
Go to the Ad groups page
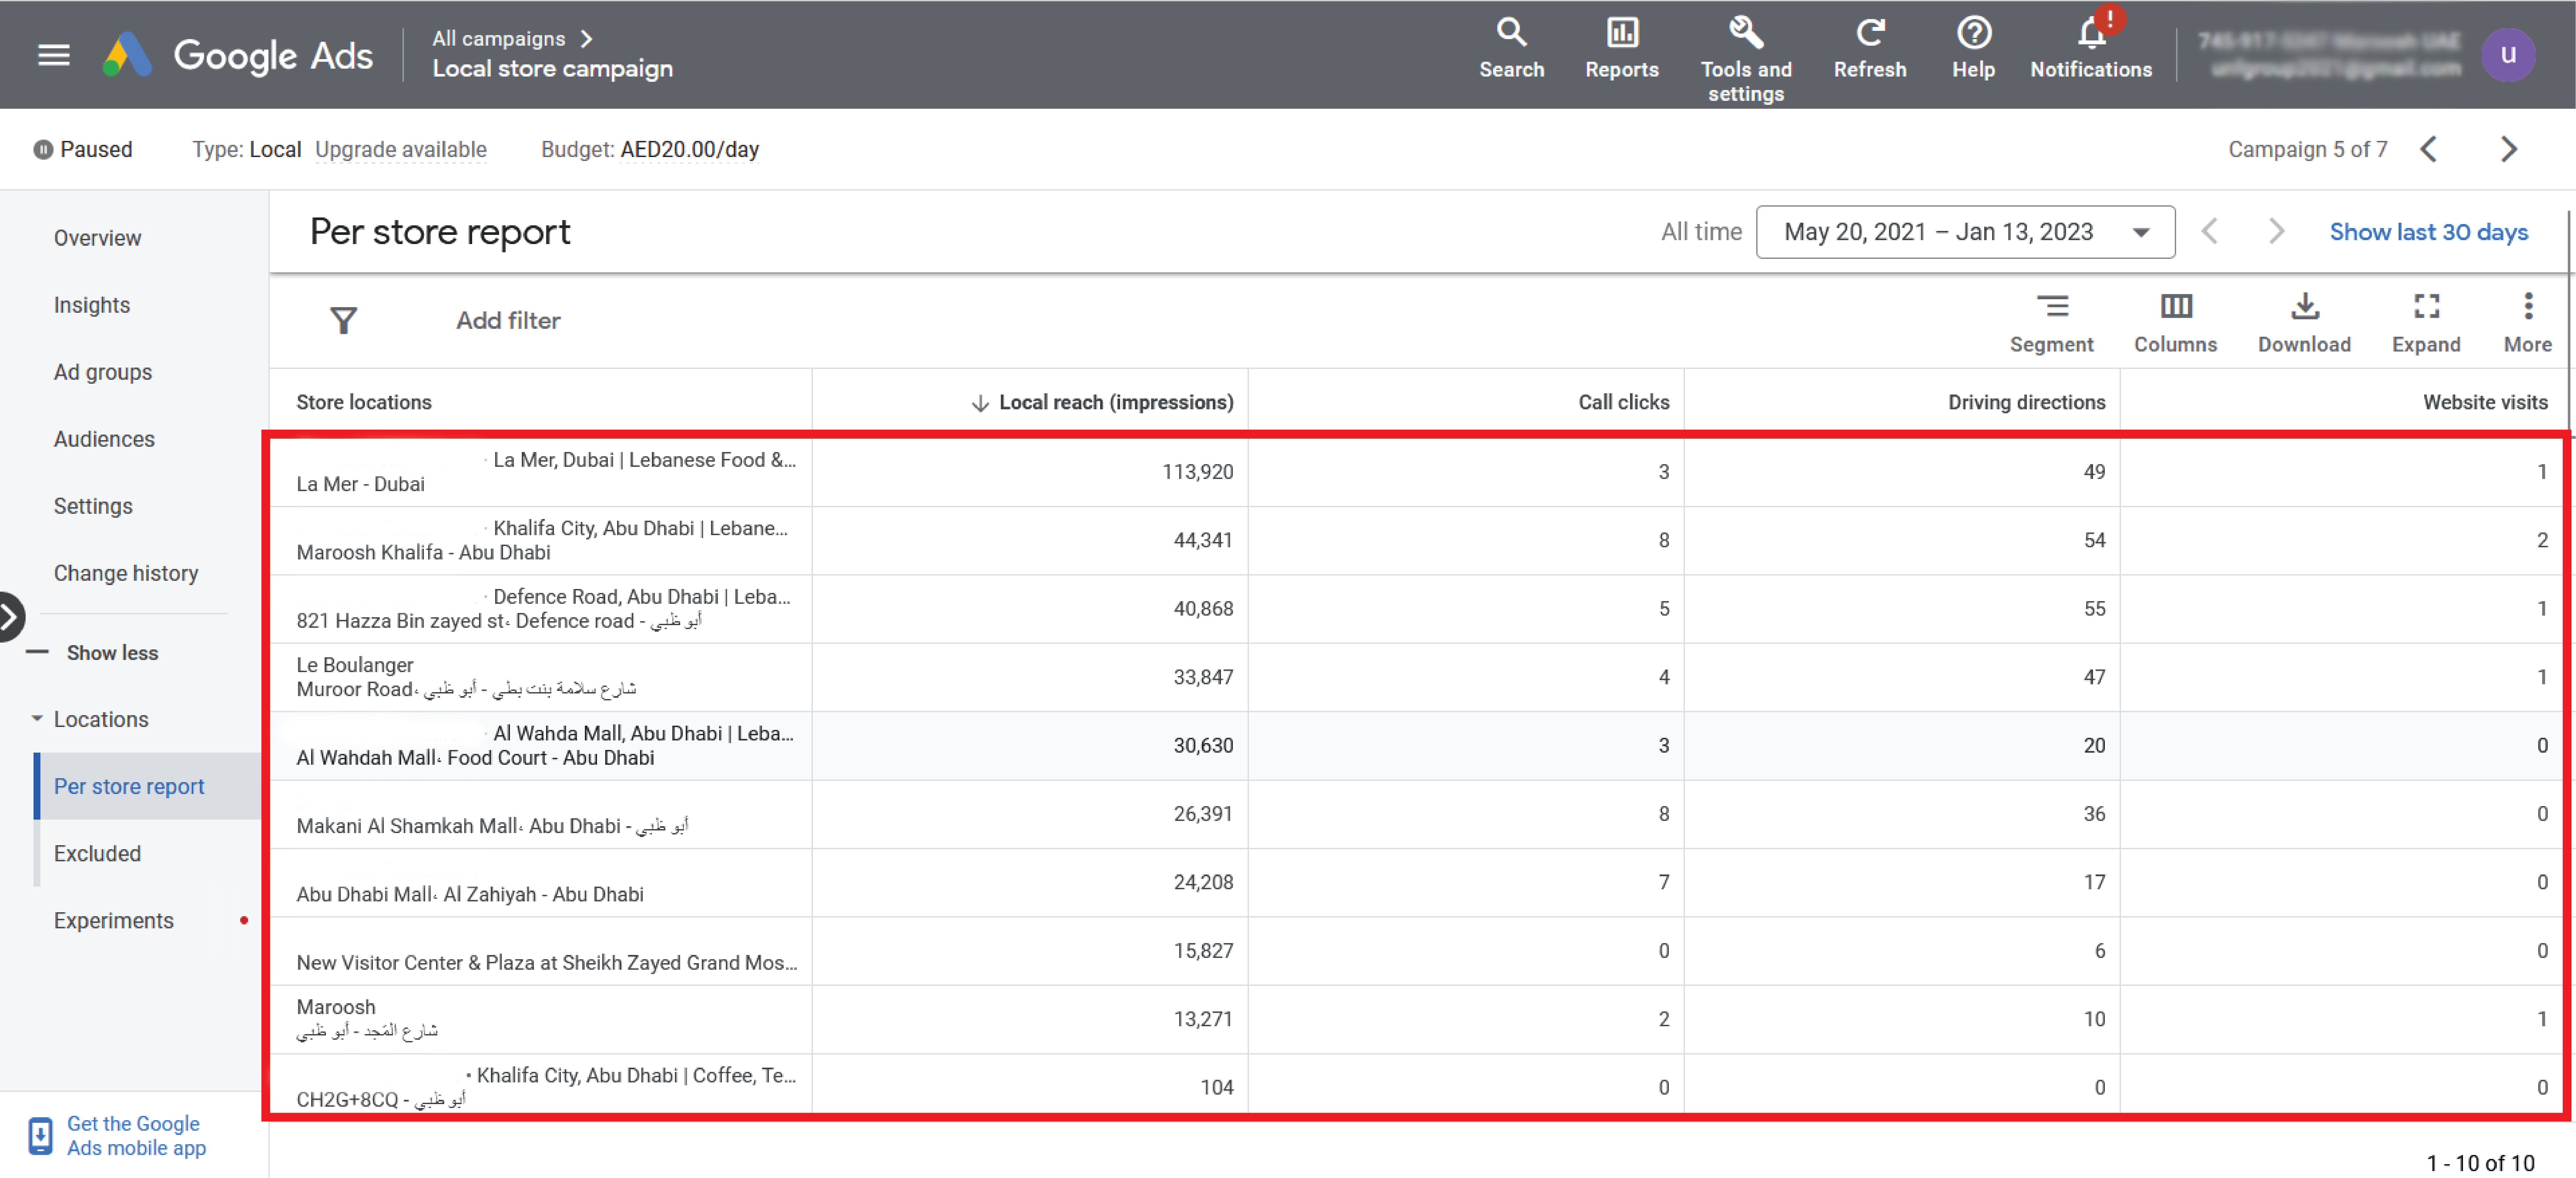103,372
